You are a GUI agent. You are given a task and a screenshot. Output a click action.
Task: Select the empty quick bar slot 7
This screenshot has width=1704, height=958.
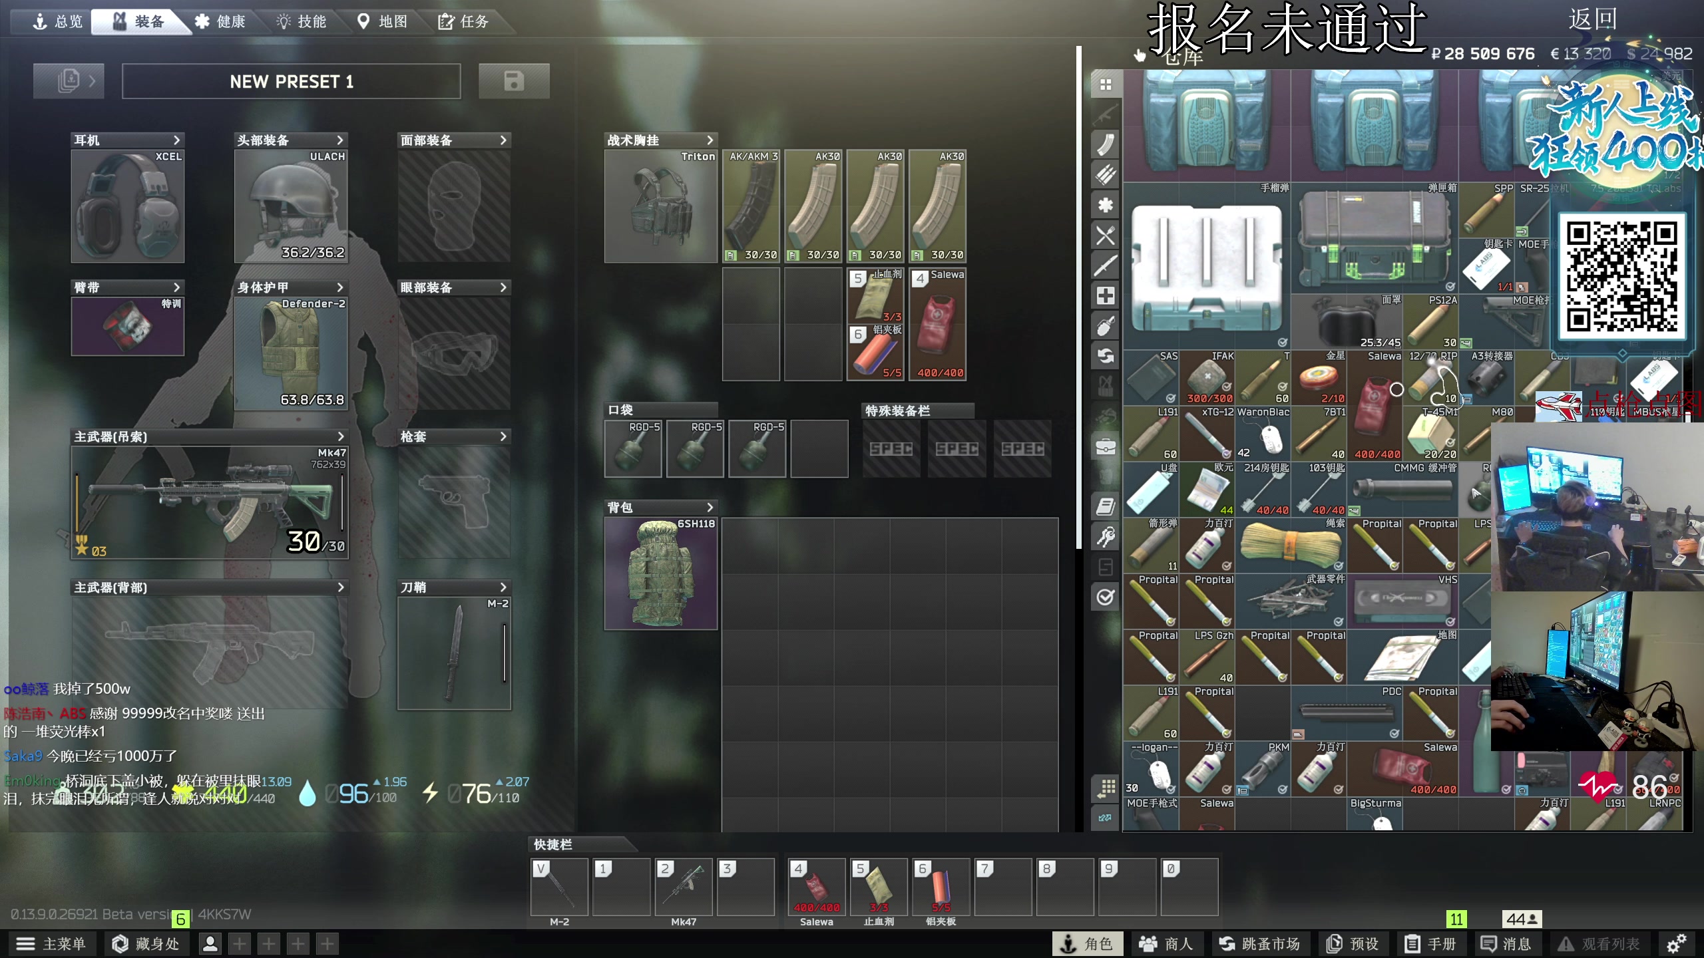(1003, 887)
